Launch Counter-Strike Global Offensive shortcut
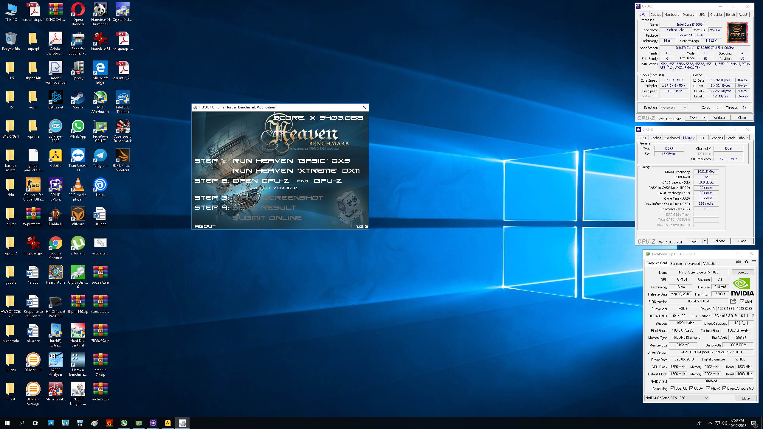This screenshot has height=429, width=763. tap(33, 189)
